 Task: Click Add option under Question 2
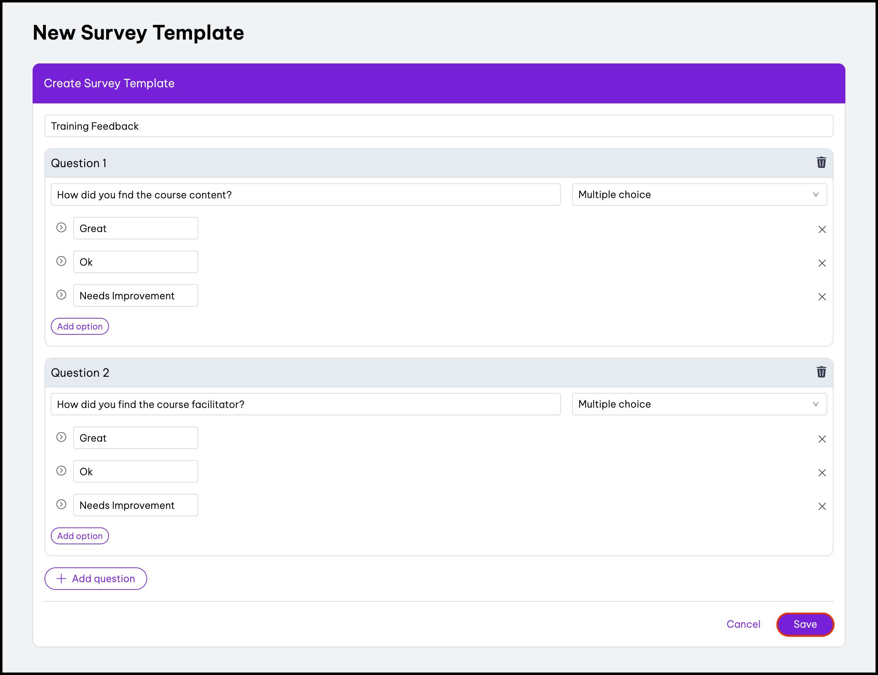tap(80, 536)
